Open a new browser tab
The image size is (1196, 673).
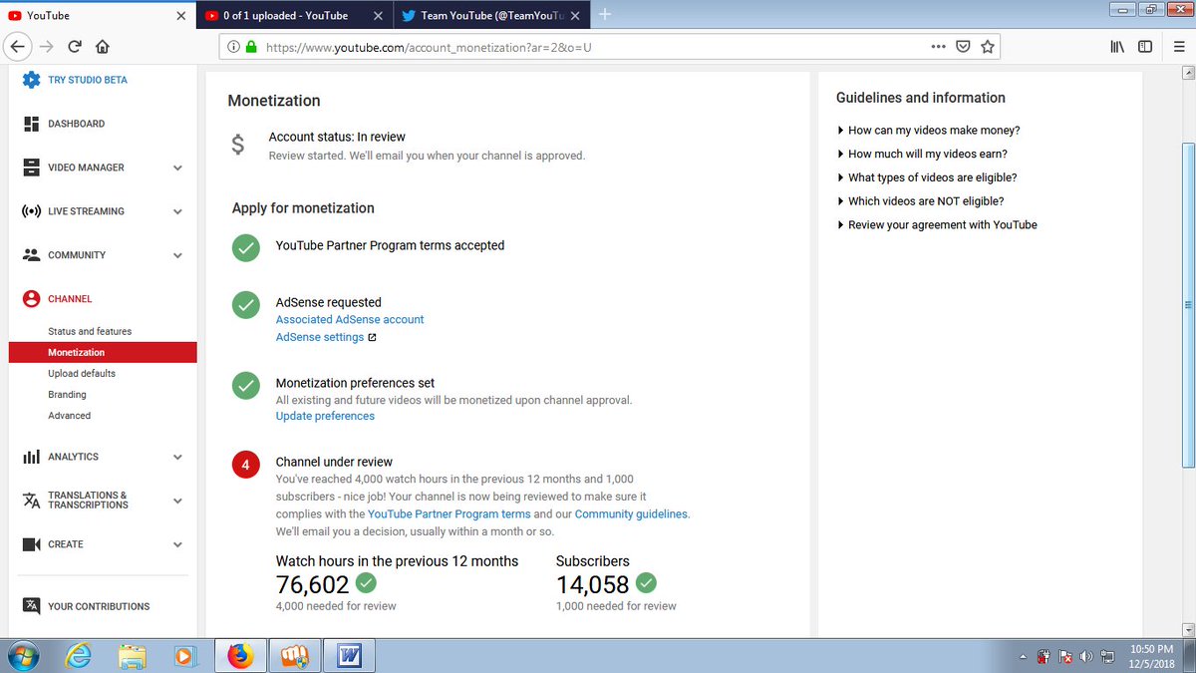click(604, 14)
